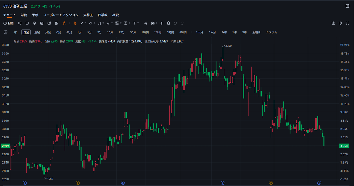
Task: Expand the measure tool dropdown arrow
Action: click(129, 23)
